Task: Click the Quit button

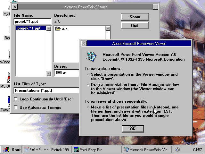Action: (x=135, y=25)
